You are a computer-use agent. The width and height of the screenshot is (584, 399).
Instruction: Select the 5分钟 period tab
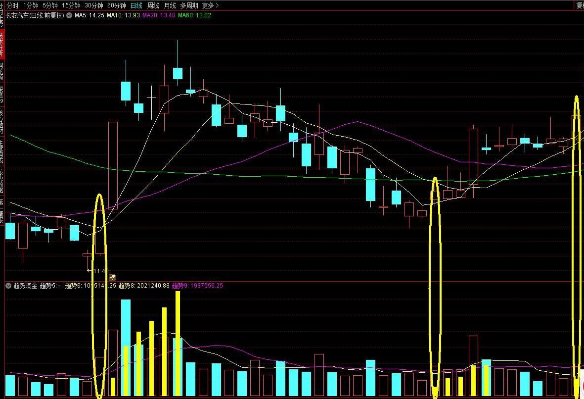point(50,5)
